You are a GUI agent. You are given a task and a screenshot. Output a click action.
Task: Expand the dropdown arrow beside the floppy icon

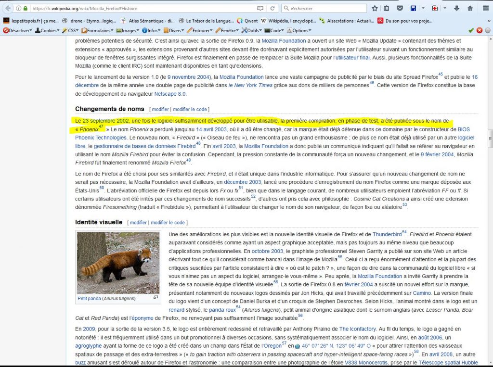(423, 8)
